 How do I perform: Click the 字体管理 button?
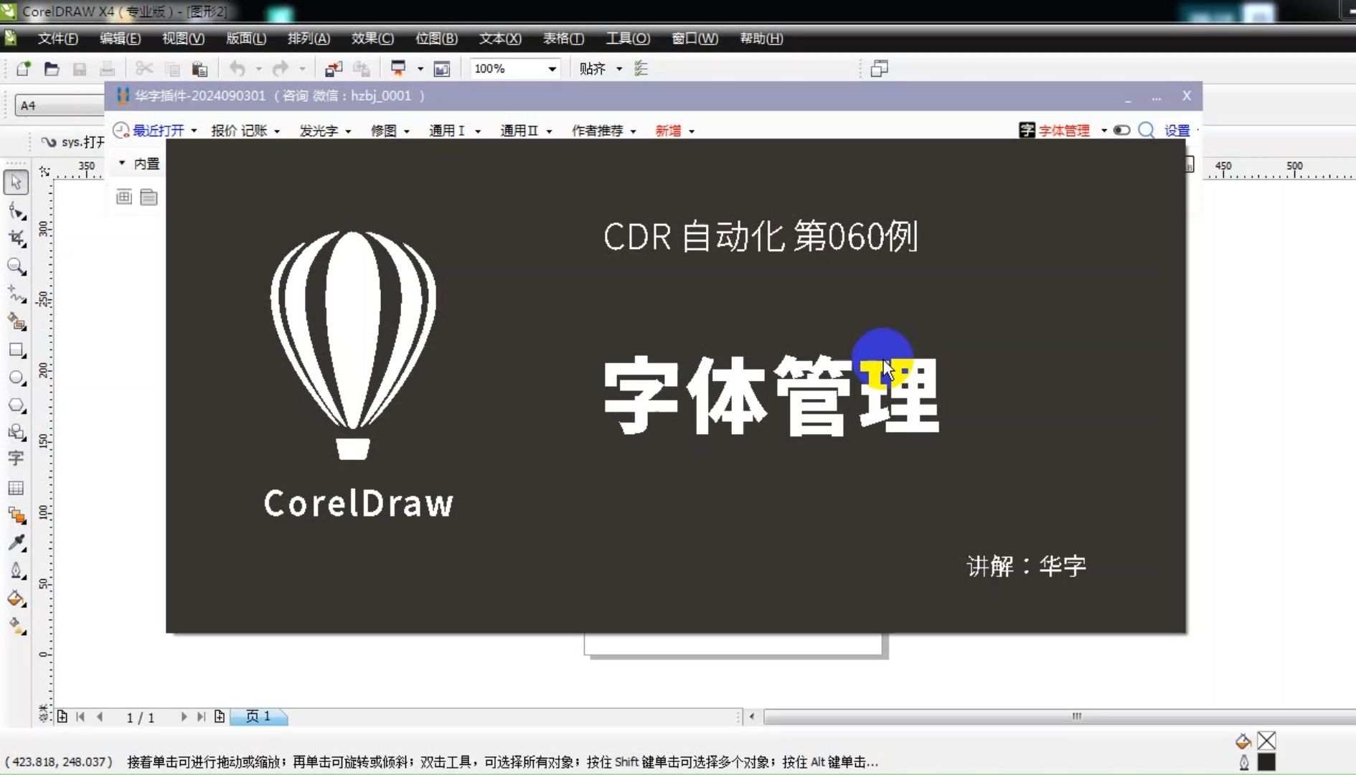click(x=1055, y=131)
